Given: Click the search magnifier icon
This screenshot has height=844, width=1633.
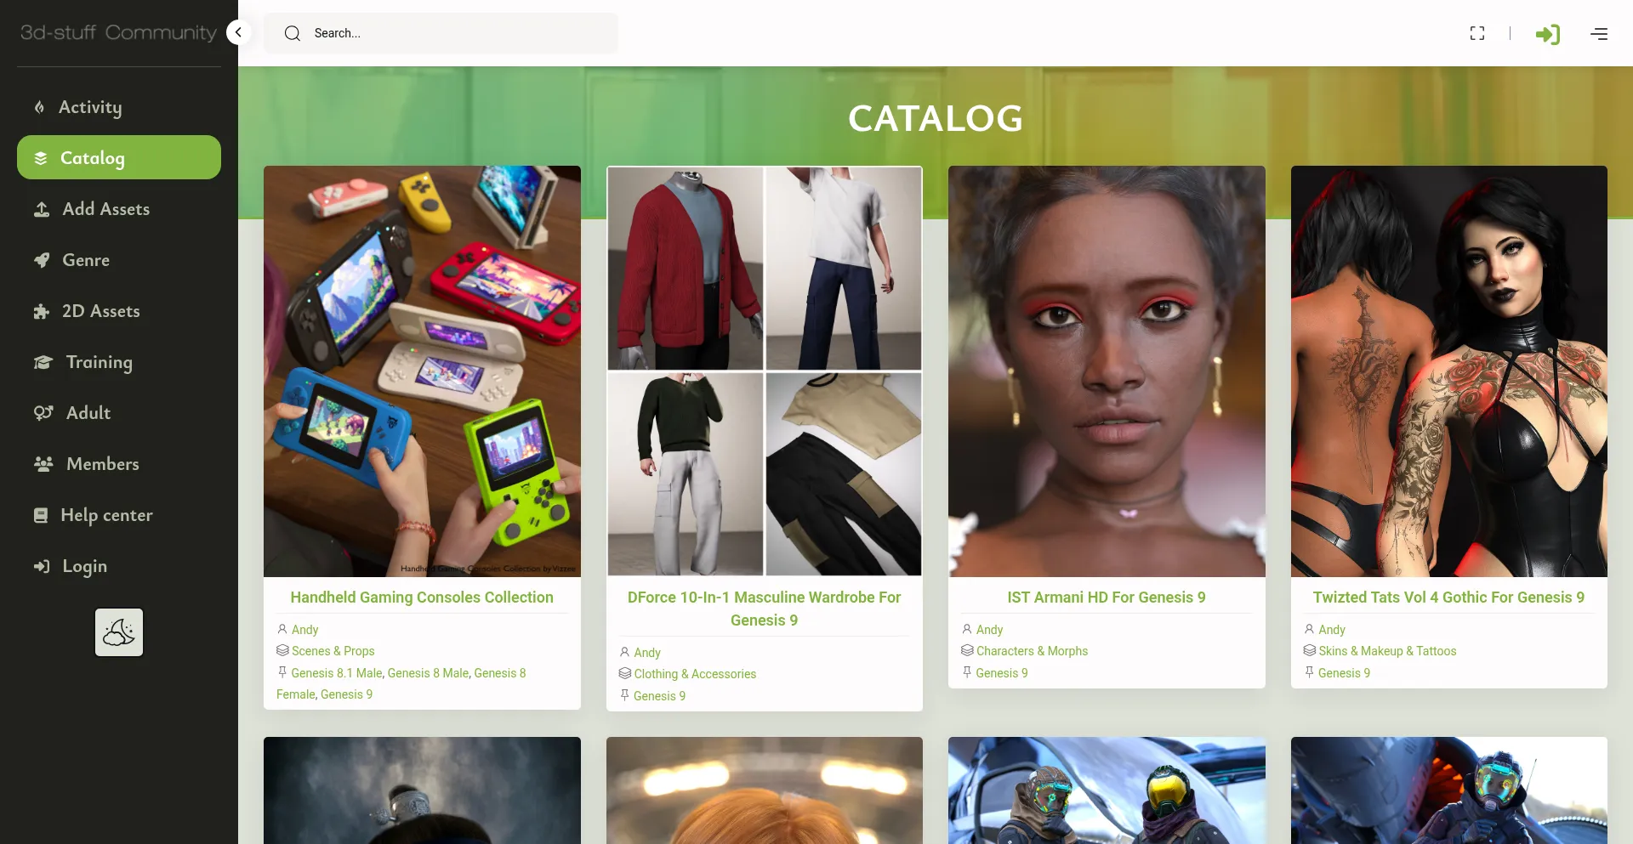Looking at the screenshot, I should (x=293, y=33).
